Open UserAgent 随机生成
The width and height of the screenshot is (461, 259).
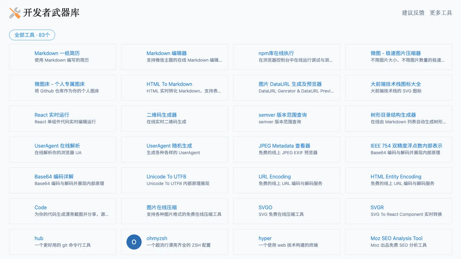click(x=169, y=146)
